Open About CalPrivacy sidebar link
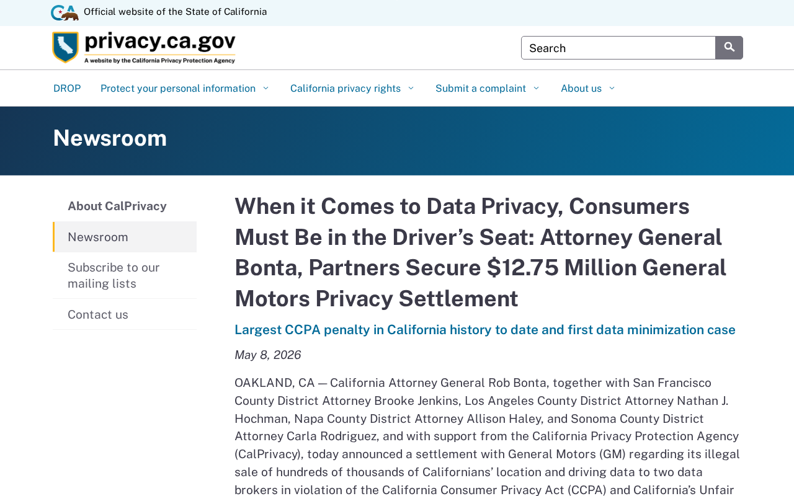Image resolution: width=794 pixels, height=496 pixels. tap(125, 206)
